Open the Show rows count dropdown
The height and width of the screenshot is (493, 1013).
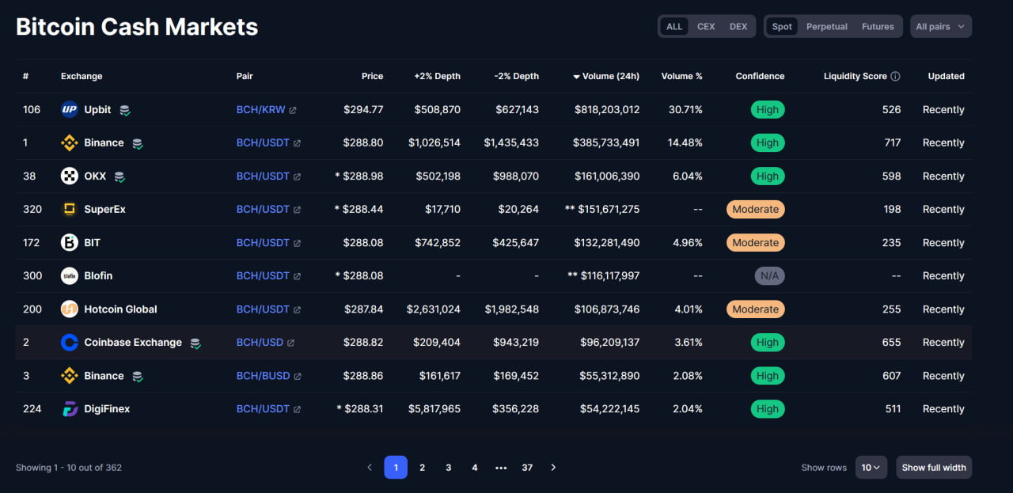[871, 468]
